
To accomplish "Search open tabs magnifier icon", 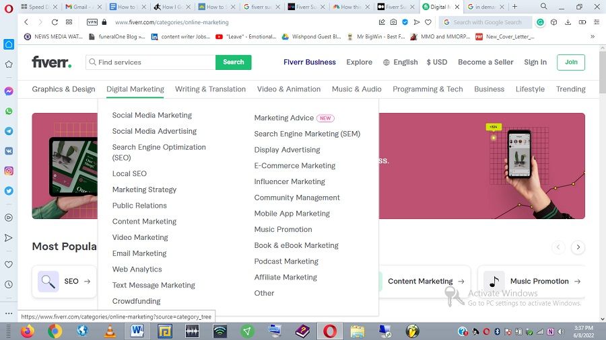I will click(543, 7).
